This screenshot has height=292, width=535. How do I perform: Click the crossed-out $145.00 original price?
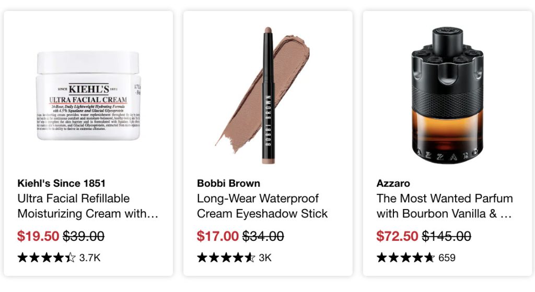click(x=447, y=236)
